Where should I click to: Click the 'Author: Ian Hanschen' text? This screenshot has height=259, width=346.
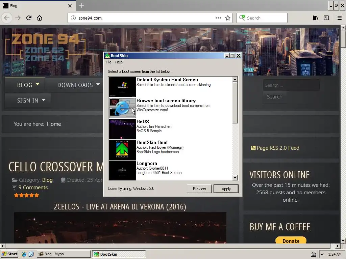(154, 126)
